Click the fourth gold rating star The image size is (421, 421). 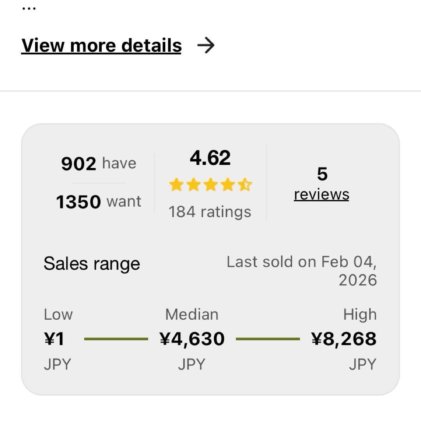pyautogui.click(x=228, y=185)
